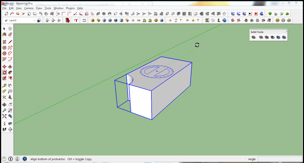
Task: Click the Skin bubble plugin icon
Action: coord(233,14)
